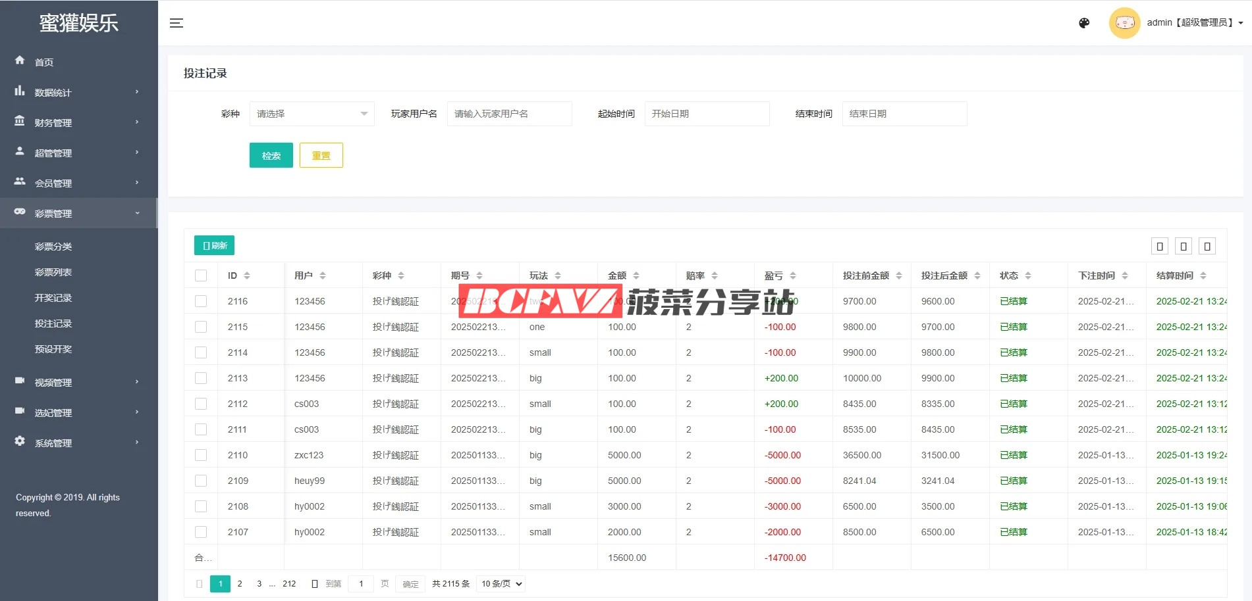Click the 视频管理 camera icon

(20, 381)
